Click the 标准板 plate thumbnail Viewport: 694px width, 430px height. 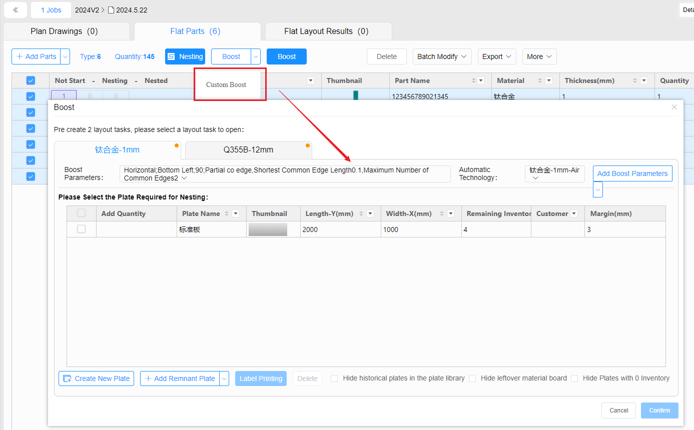pos(268,229)
